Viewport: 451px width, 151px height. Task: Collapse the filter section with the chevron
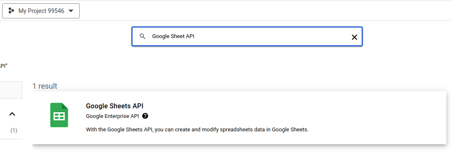click(12, 114)
